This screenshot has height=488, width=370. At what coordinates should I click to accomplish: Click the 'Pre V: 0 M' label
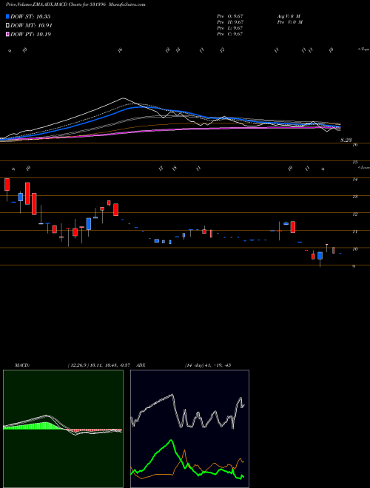(x=289, y=22)
